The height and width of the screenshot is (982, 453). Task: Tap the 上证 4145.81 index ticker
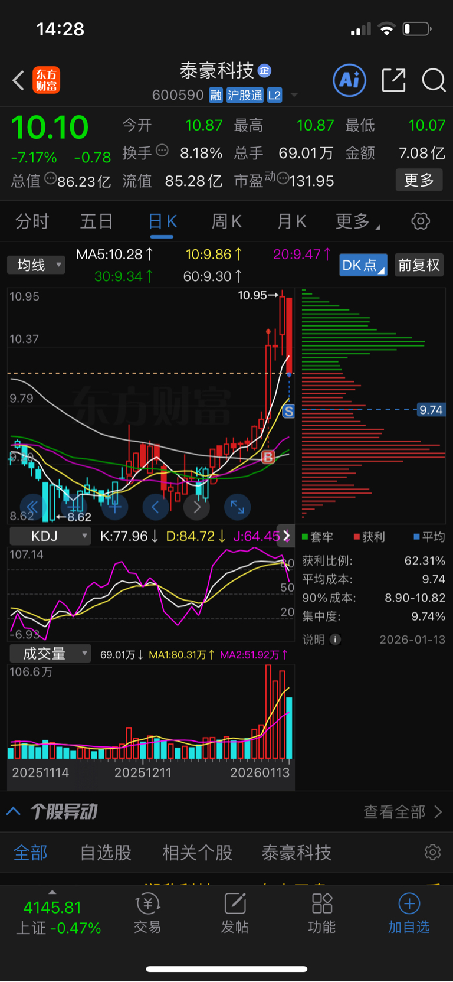coord(58,917)
